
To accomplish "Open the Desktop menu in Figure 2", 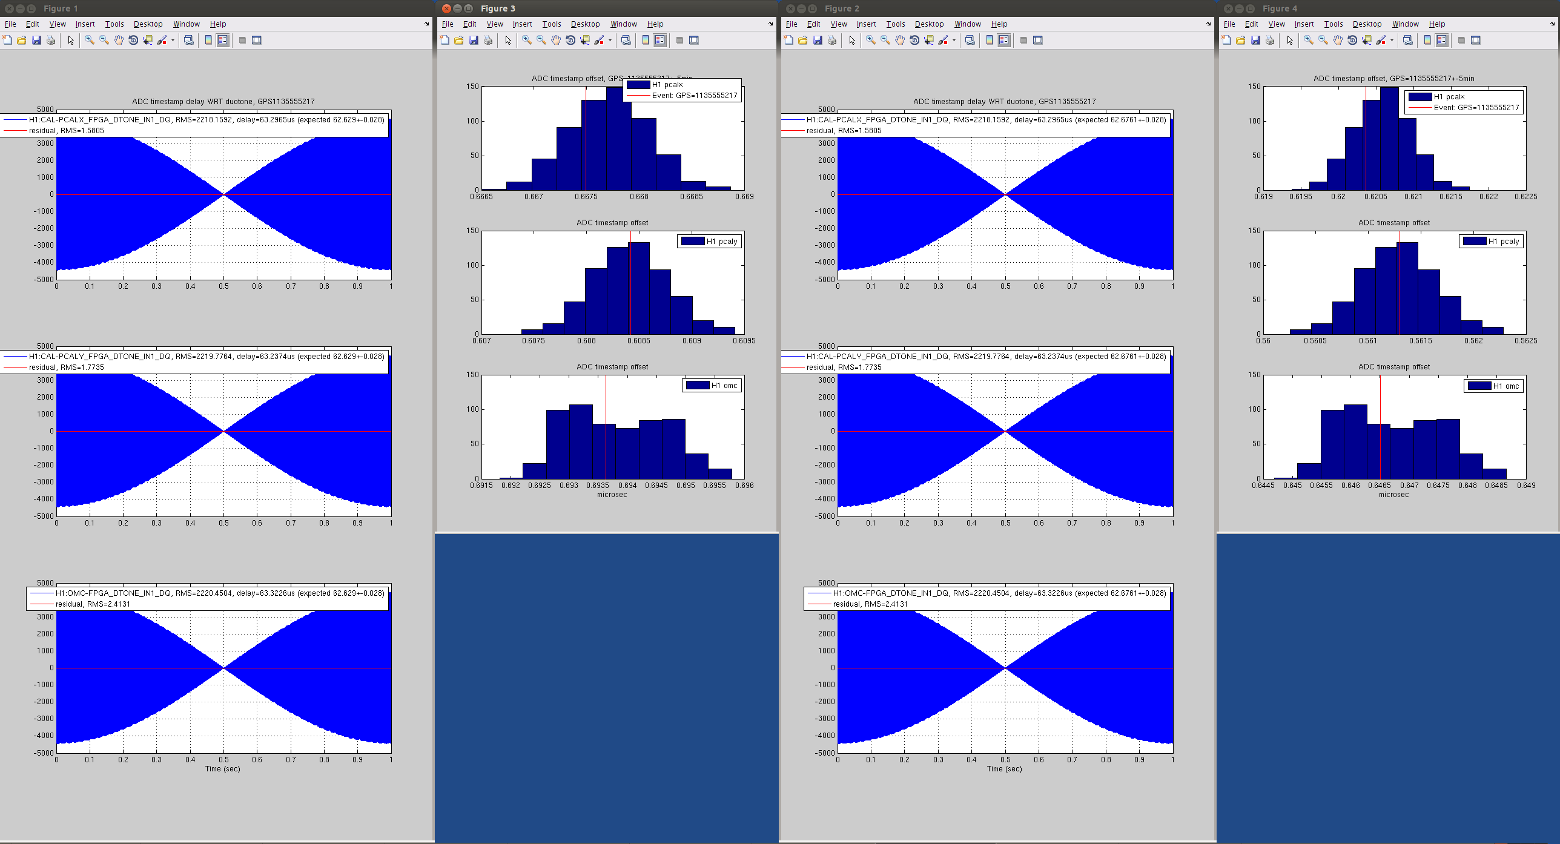I will [929, 24].
